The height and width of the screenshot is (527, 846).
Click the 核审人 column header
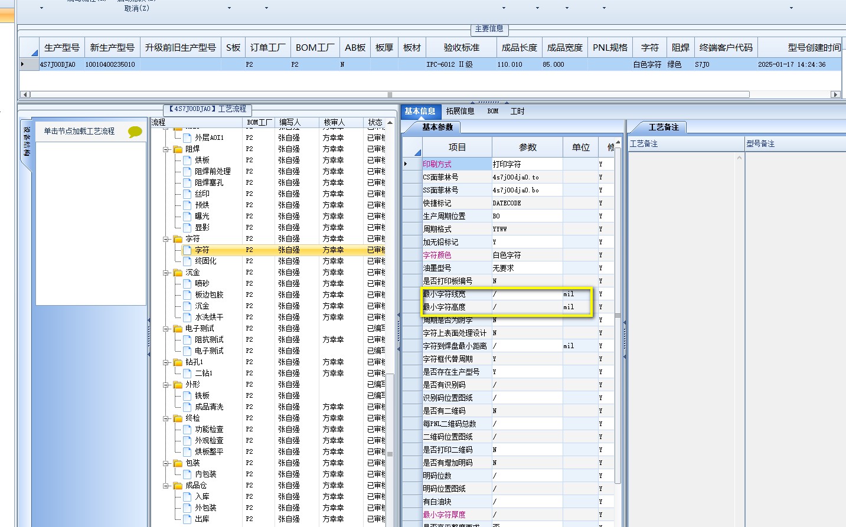[341, 122]
